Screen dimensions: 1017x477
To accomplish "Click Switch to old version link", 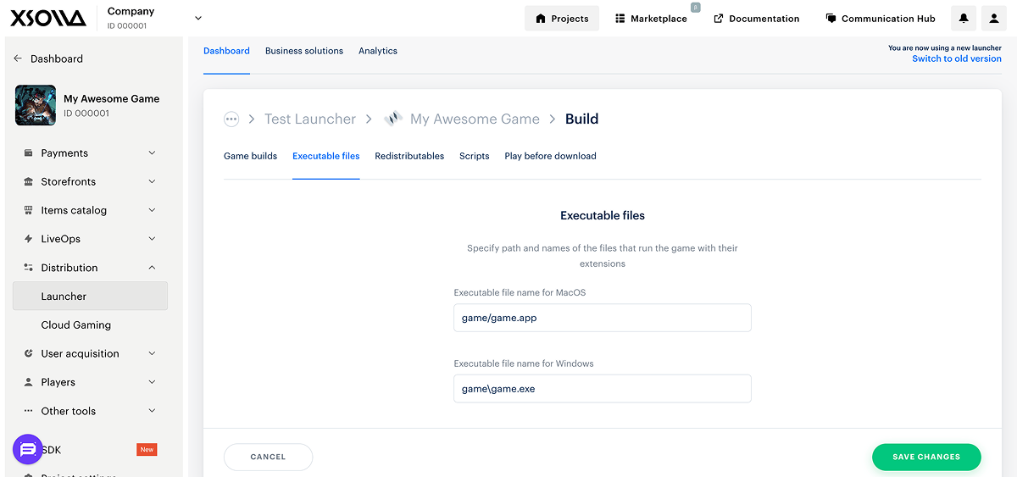I will pyautogui.click(x=956, y=58).
